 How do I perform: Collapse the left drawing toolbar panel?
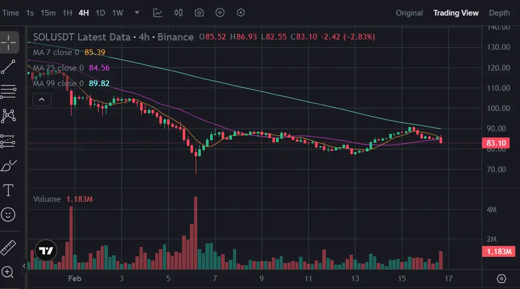point(24,266)
